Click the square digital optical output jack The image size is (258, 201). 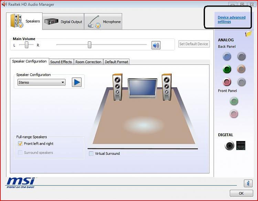pyautogui.click(x=241, y=145)
